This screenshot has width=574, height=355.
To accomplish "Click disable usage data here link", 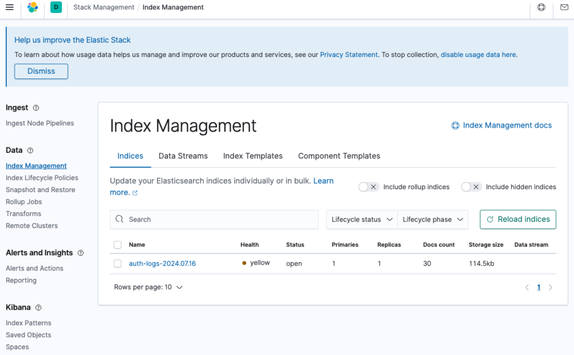I will [479, 54].
